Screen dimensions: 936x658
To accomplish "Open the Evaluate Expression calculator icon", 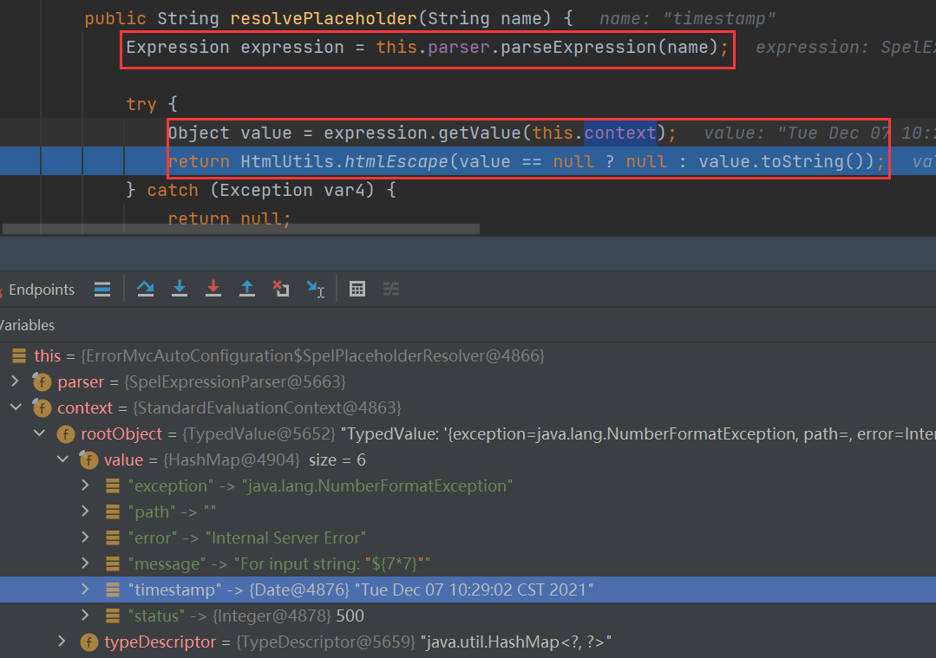I will tap(357, 289).
